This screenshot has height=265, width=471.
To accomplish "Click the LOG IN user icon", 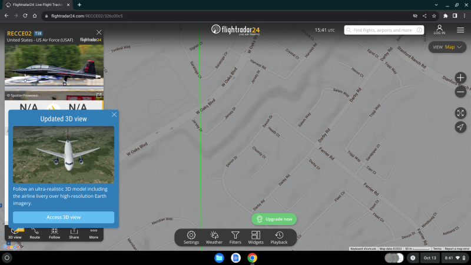I will pyautogui.click(x=439, y=30).
